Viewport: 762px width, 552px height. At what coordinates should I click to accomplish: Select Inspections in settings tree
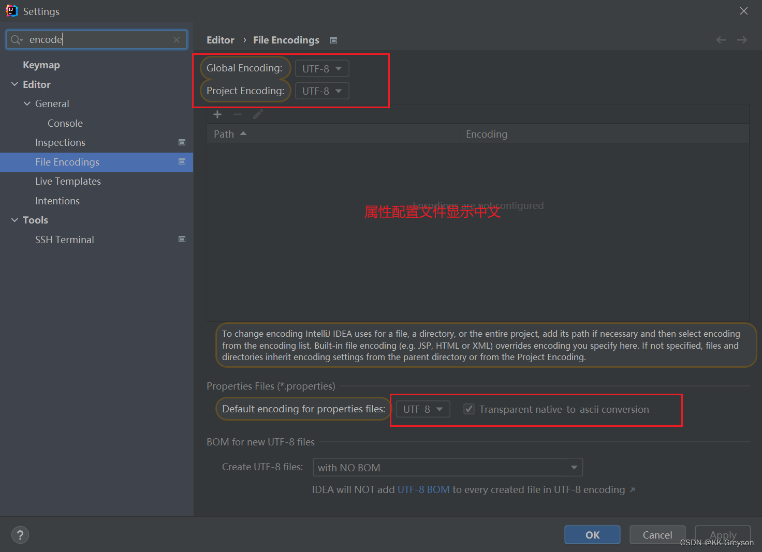click(60, 142)
